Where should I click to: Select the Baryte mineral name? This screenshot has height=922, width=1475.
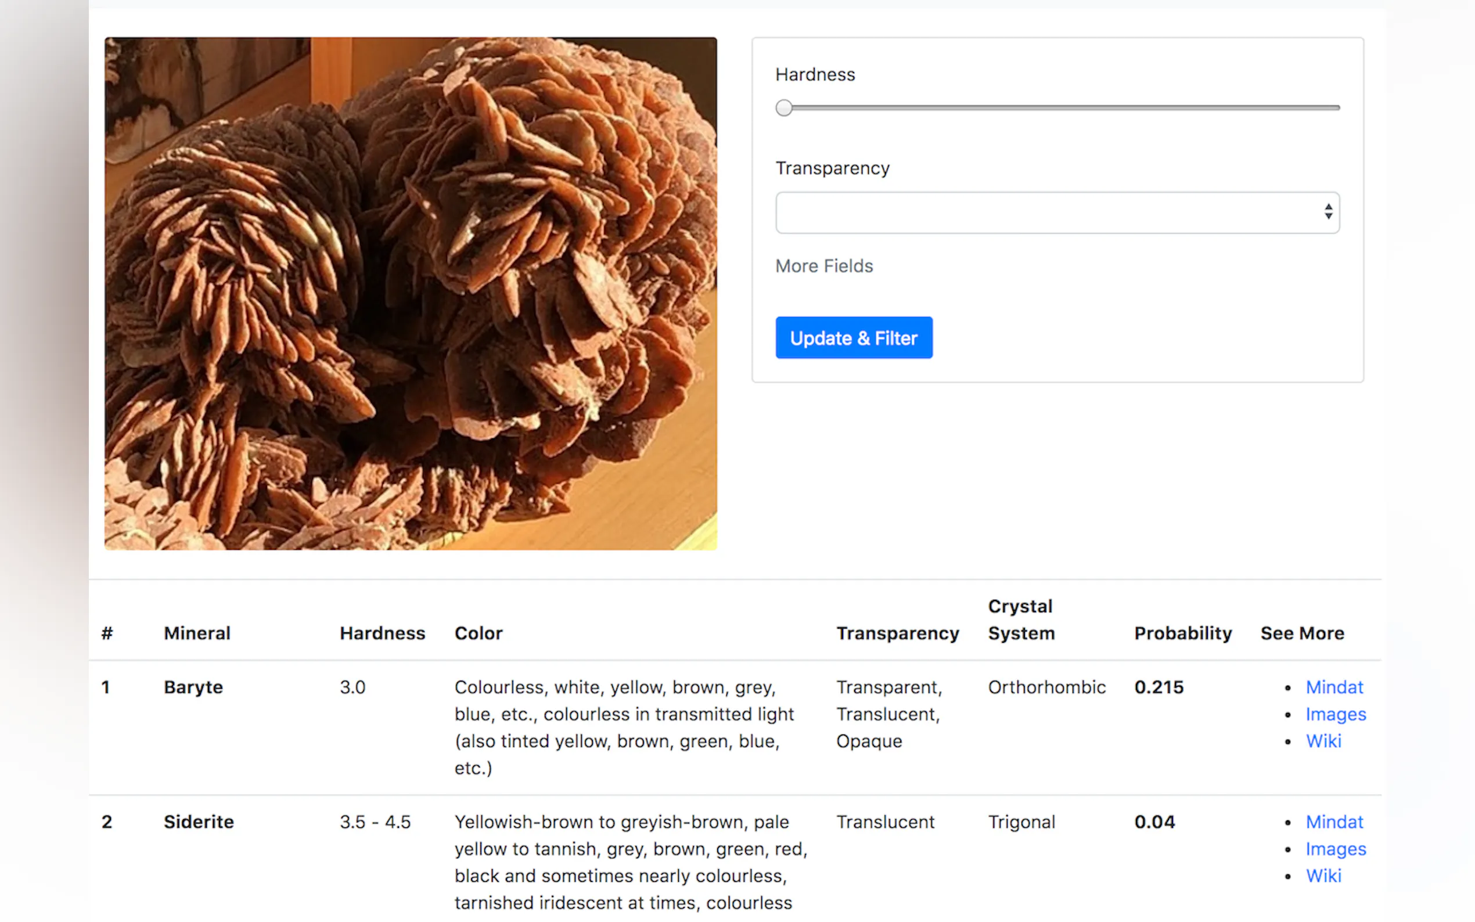point(193,687)
